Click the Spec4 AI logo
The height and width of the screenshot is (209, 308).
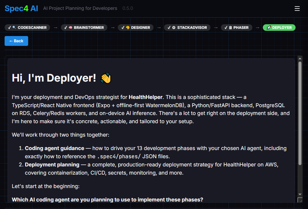coord(21,9)
